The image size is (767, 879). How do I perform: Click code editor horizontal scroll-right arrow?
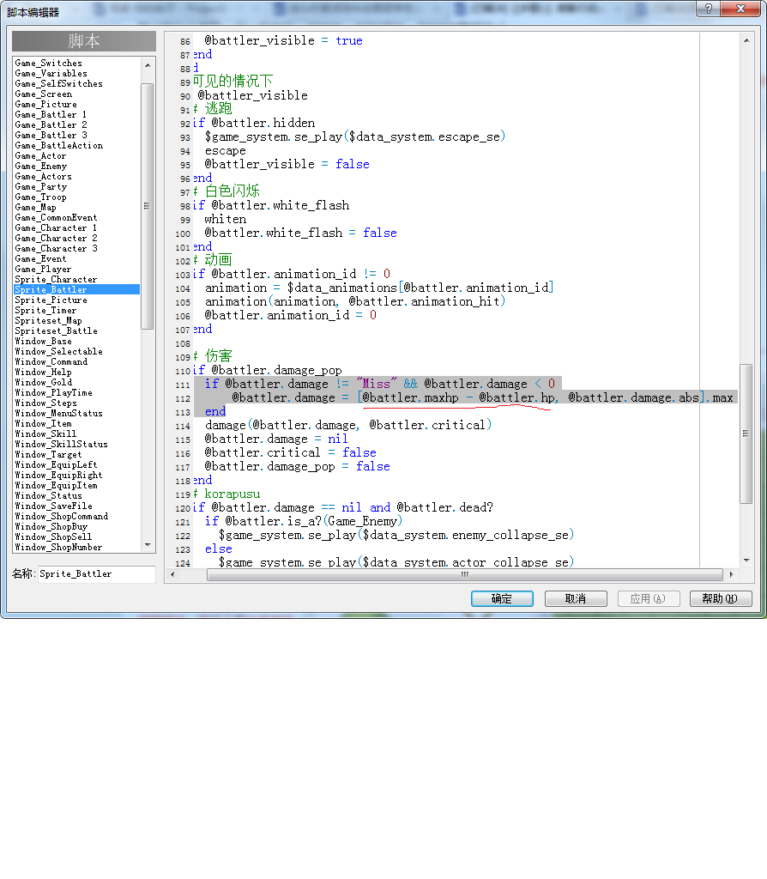pos(731,574)
